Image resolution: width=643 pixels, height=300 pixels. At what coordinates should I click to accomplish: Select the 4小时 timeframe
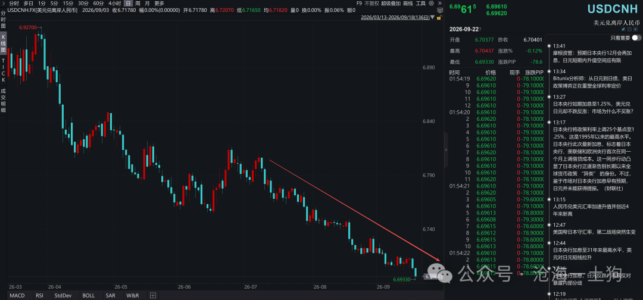(x=115, y=3)
